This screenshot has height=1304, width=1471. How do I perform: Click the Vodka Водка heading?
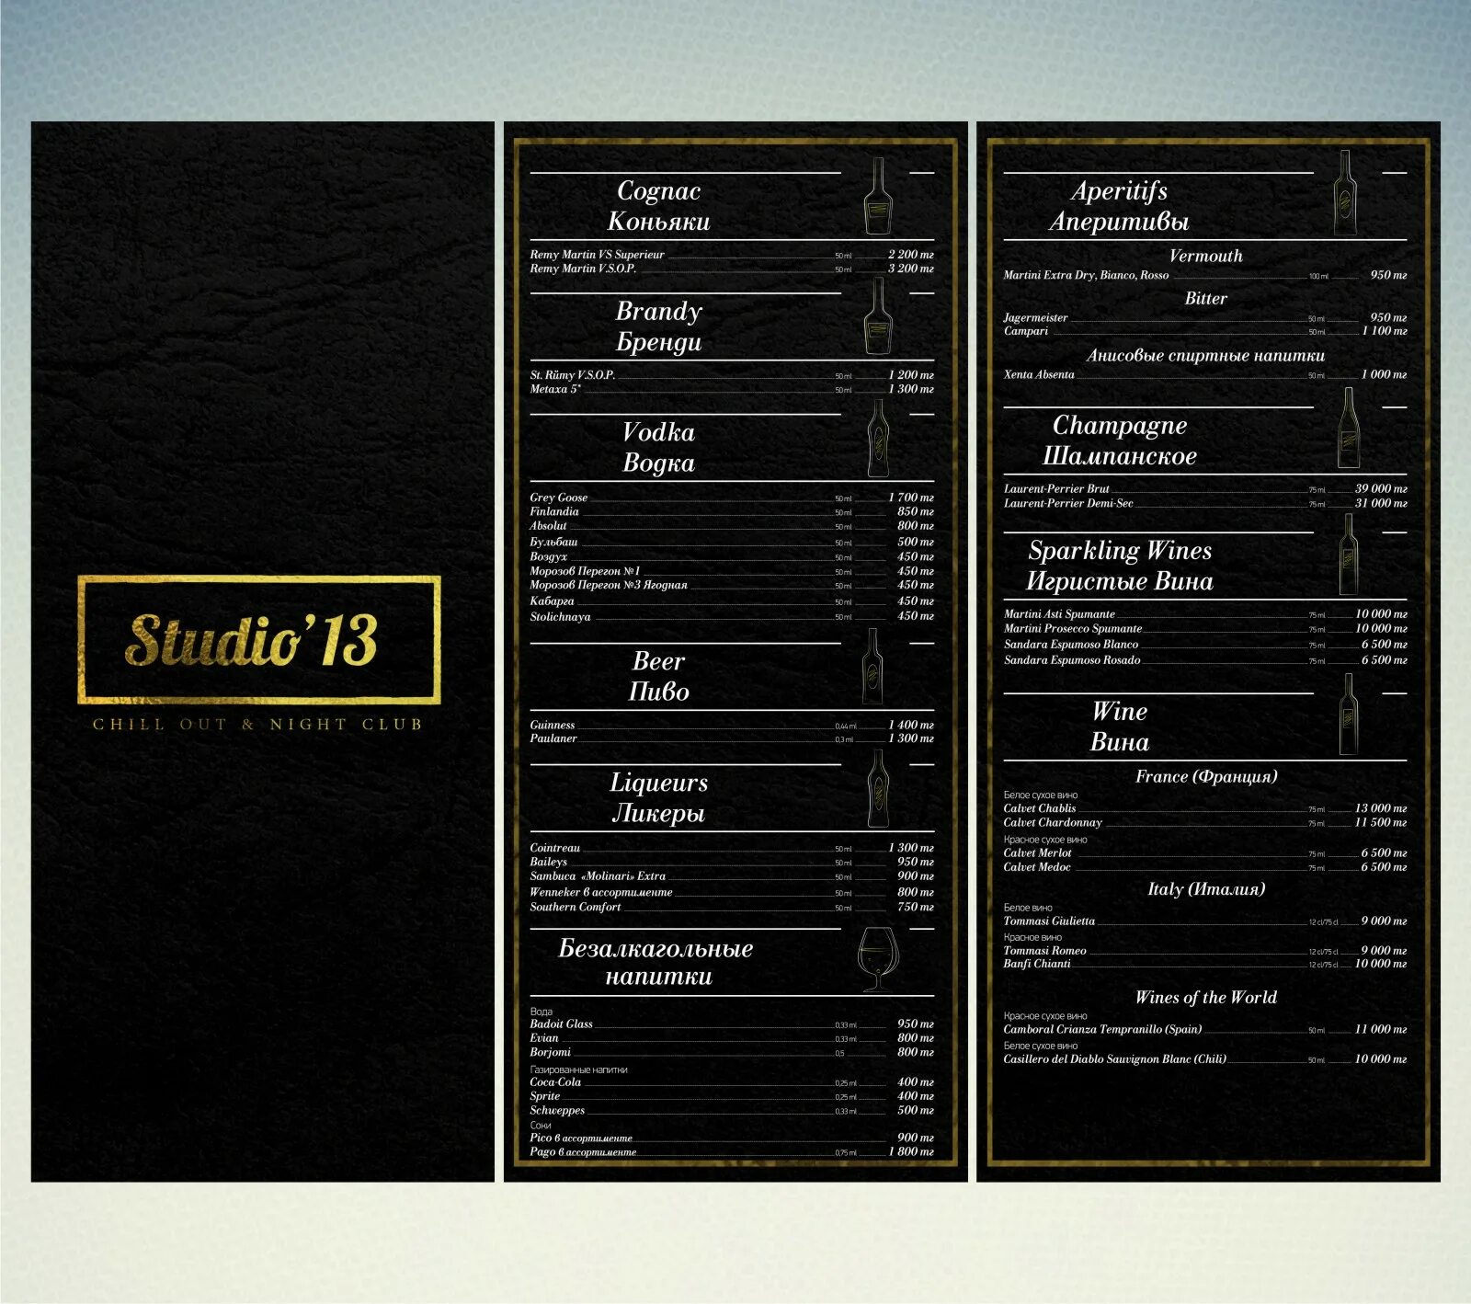(x=658, y=448)
